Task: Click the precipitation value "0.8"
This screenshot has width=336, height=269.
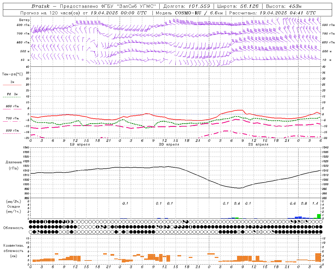Action: [x=304, y=204]
